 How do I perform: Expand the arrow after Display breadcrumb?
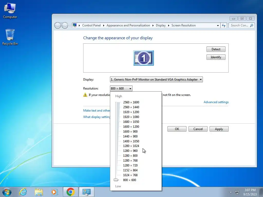[168, 25]
